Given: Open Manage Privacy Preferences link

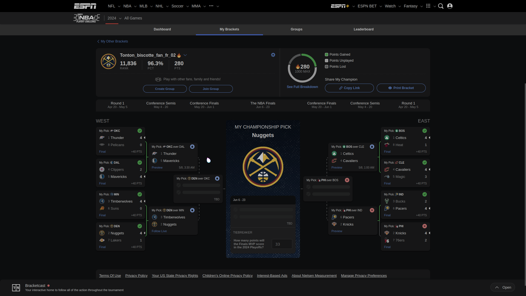Looking at the screenshot, I should (x=364, y=276).
